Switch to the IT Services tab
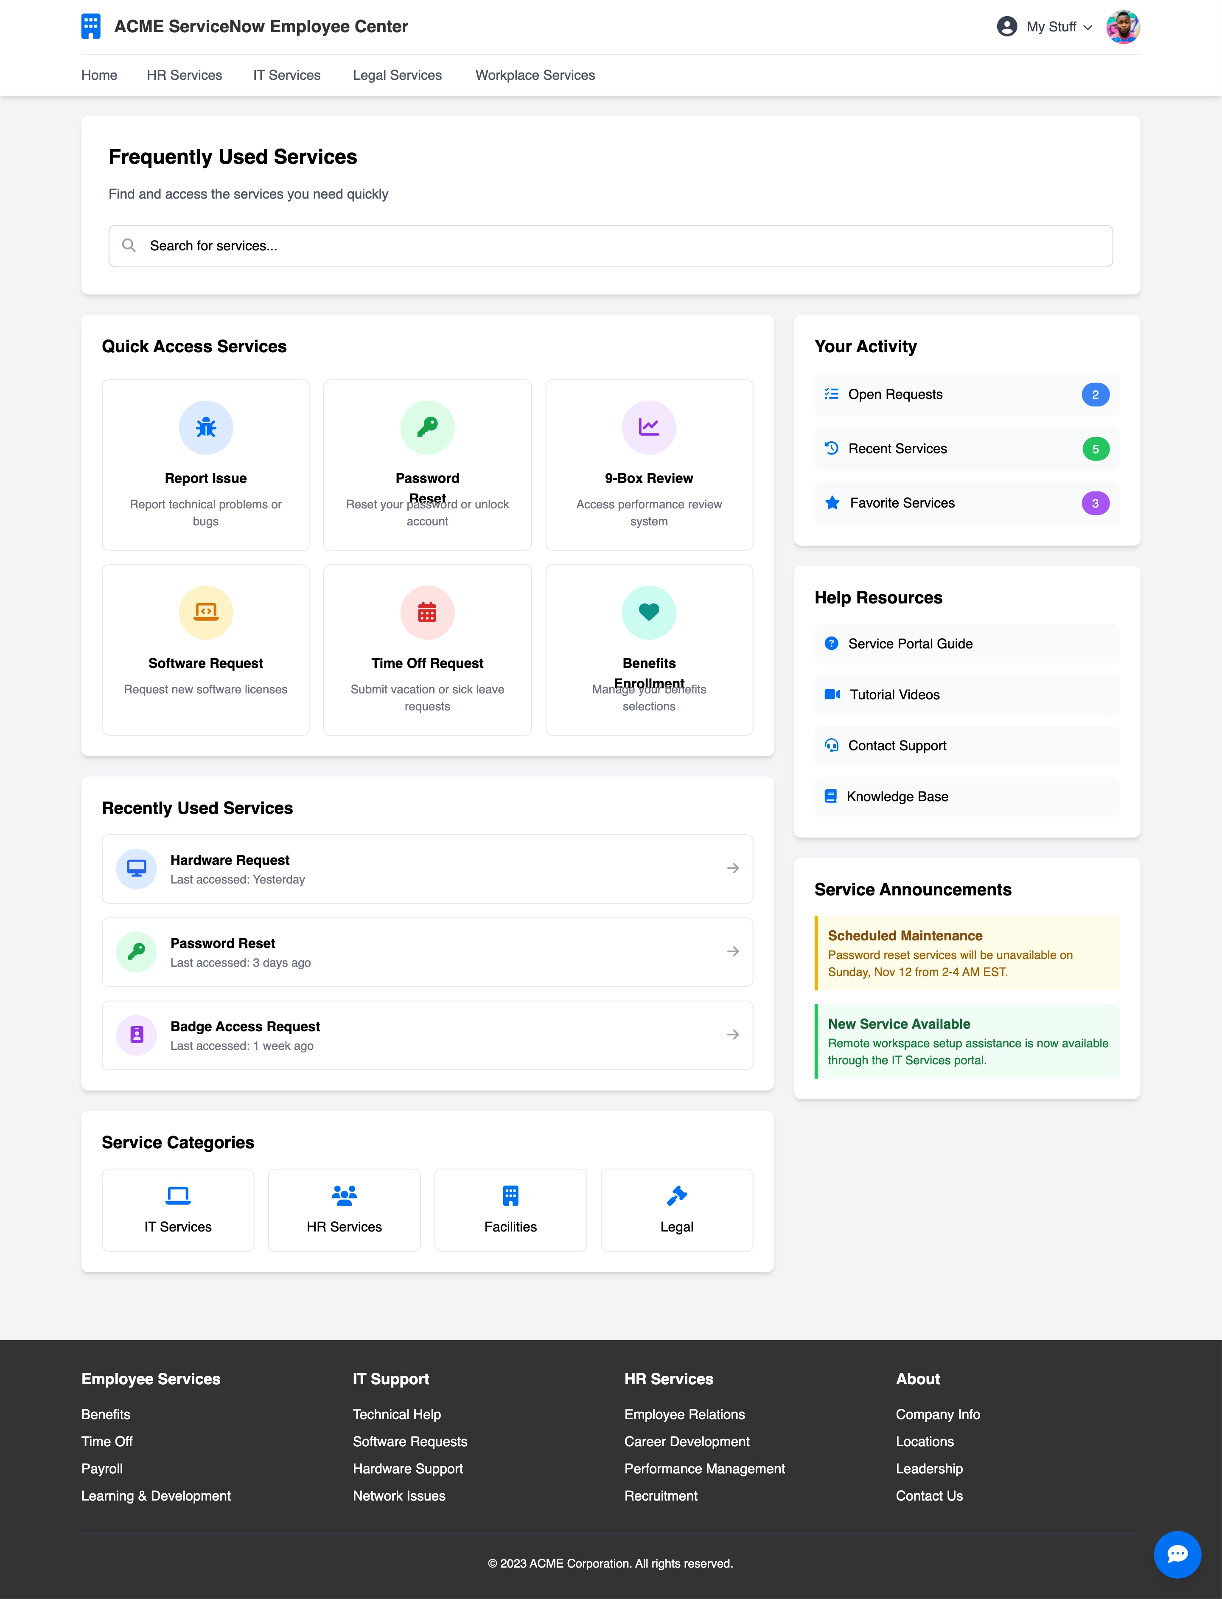 coord(286,75)
